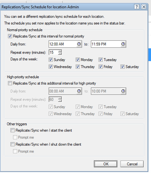Screen dimensions: 151x173
Task: Dismiss dialog with Cancel button
Action: point(132,164)
